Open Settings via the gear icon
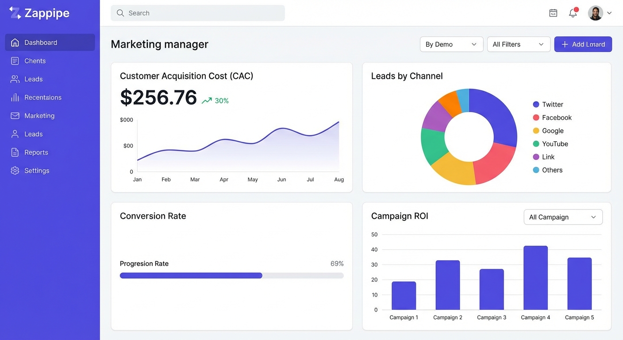The image size is (623, 340). tap(15, 170)
